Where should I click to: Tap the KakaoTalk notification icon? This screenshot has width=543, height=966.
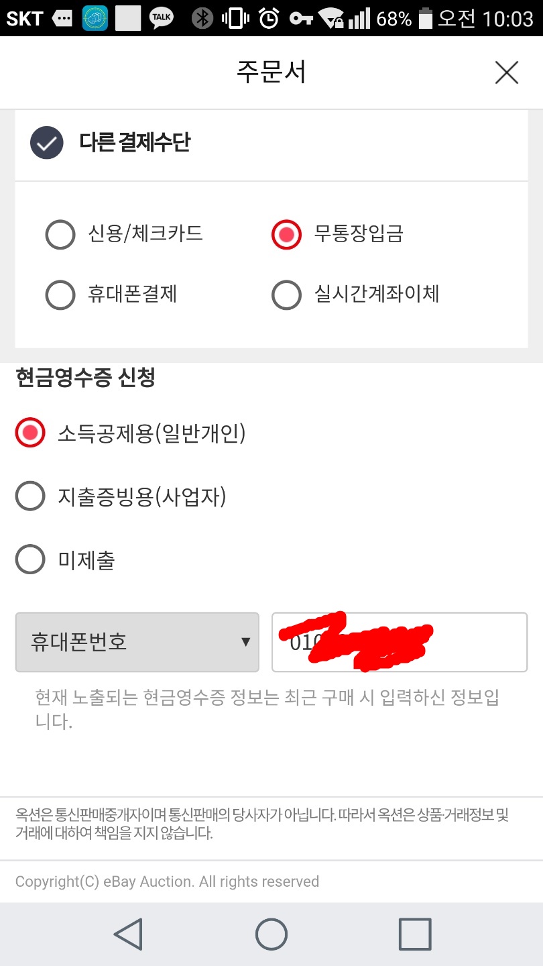pyautogui.click(x=162, y=18)
